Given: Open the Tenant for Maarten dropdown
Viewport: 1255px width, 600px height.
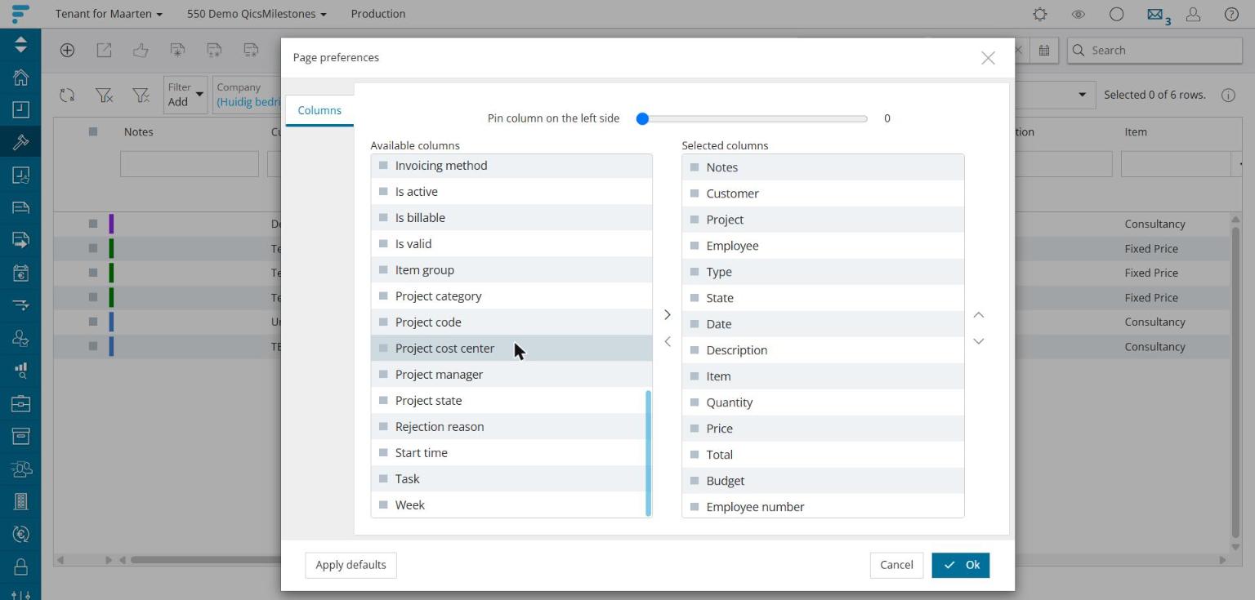Looking at the screenshot, I should click(109, 14).
